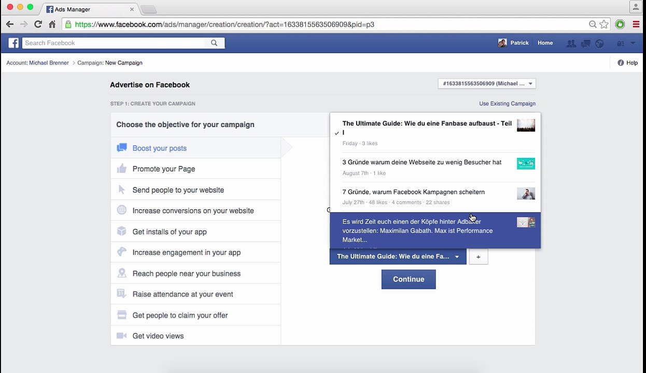Click the Facebook search magnifier button
646x373 pixels.
pos(214,43)
